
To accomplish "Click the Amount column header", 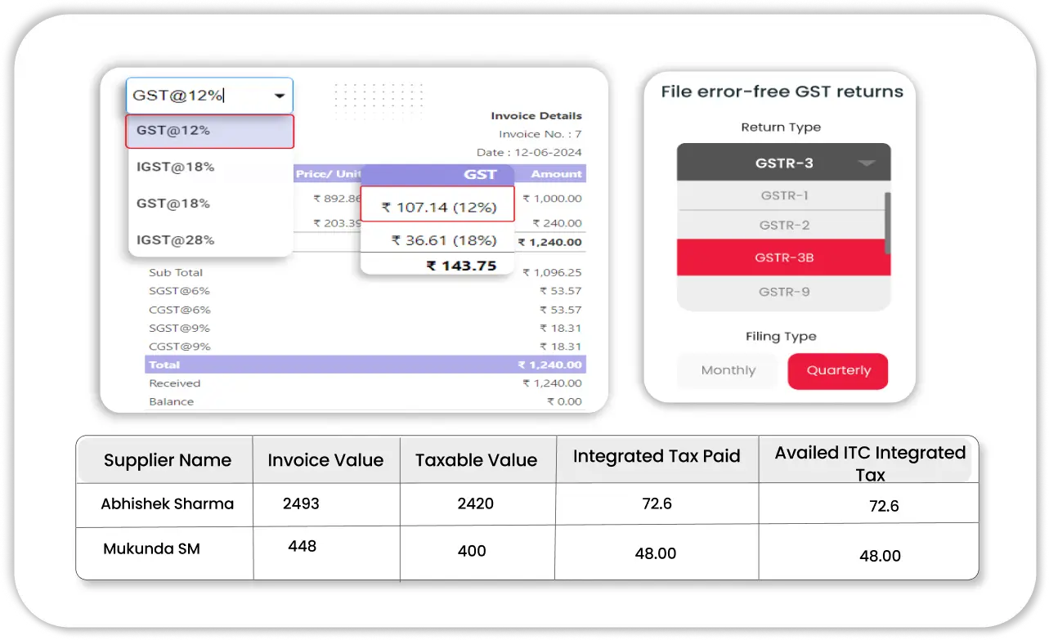I will [x=556, y=174].
